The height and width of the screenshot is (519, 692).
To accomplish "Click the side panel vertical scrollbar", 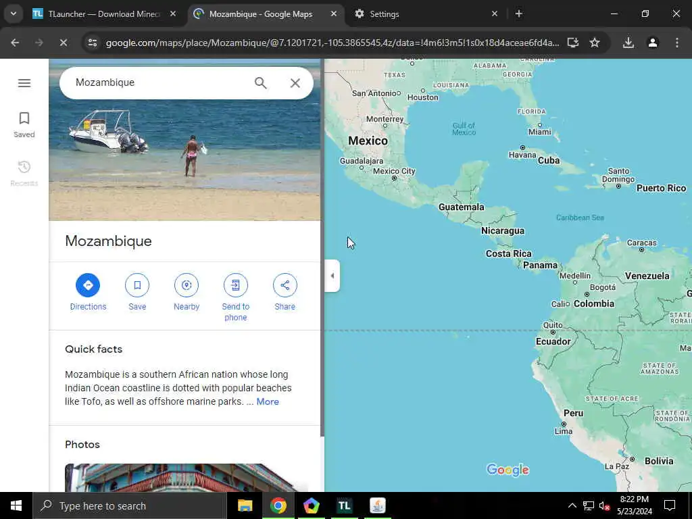I will pyautogui.click(x=322, y=247).
